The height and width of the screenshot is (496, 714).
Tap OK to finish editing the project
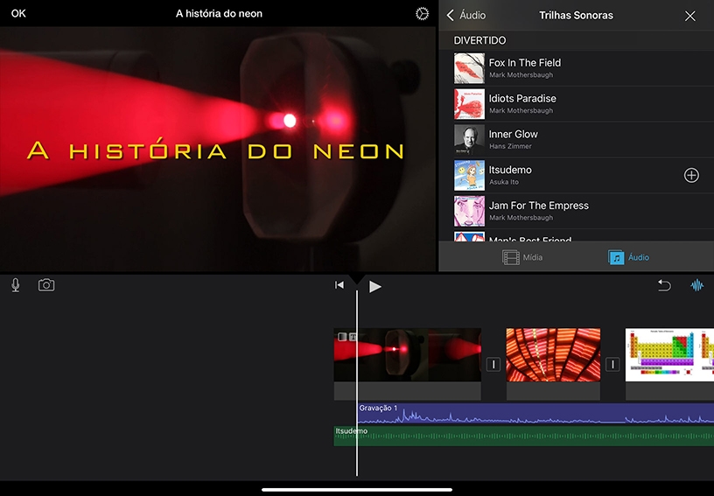point(18,14)
